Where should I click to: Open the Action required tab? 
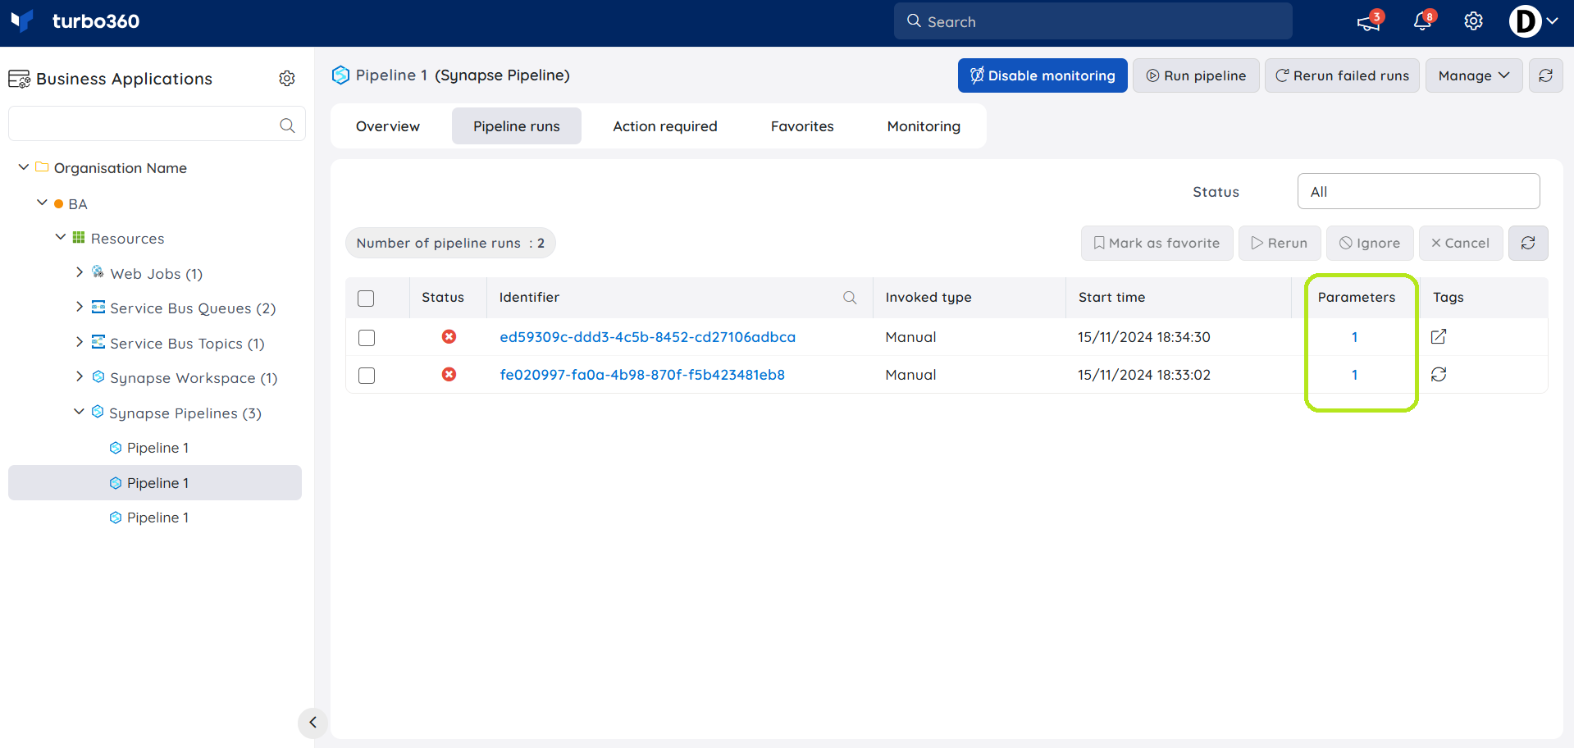[665, 126]
